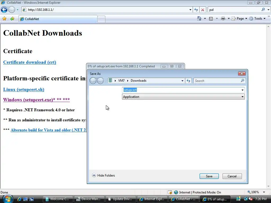
Task: Print the page with printer icon
Action: (223, 19)
